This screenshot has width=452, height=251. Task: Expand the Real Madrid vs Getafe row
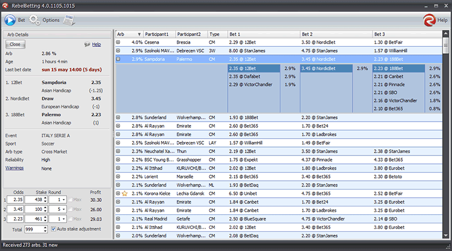(118, 219)
